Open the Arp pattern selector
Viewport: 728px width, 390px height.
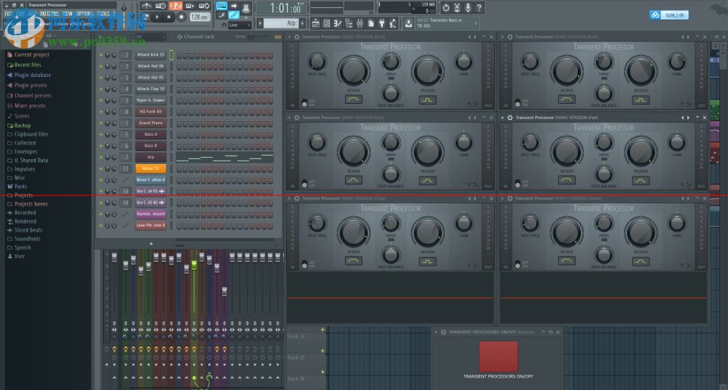tap(281, 23)
